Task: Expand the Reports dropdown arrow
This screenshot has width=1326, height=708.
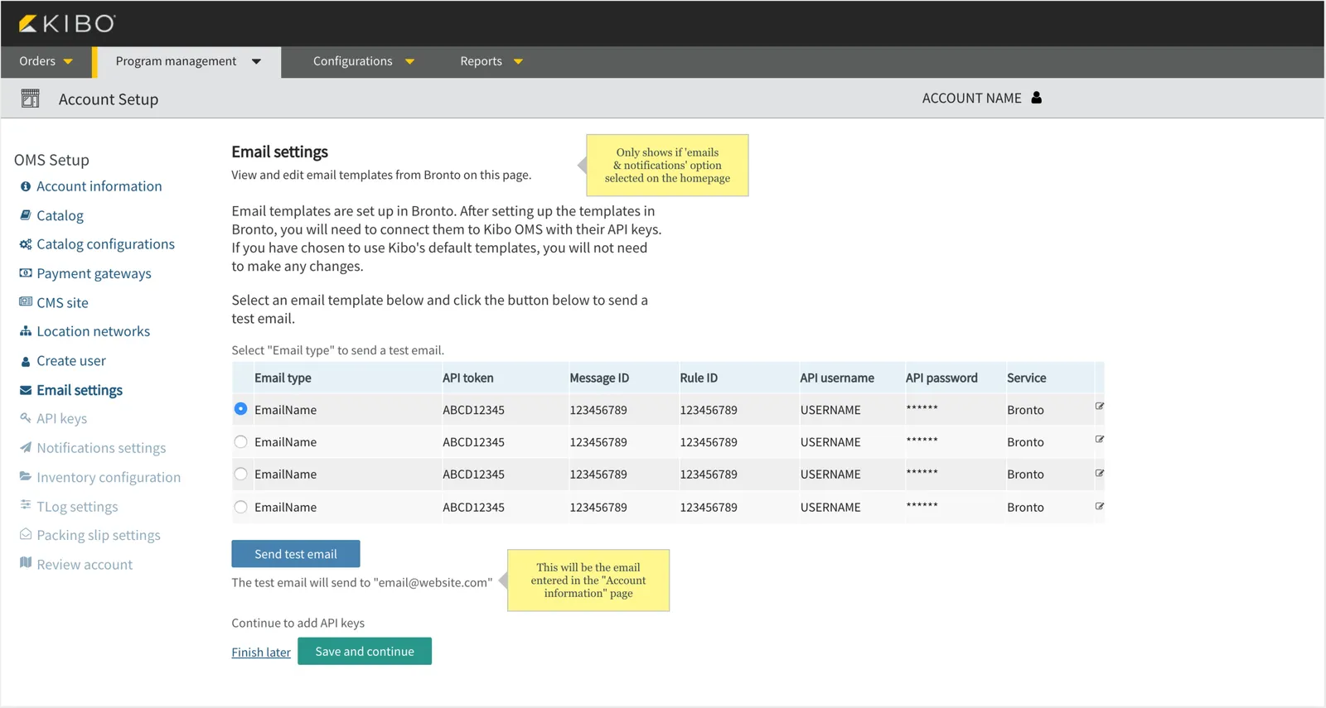Action: [518, 61]
